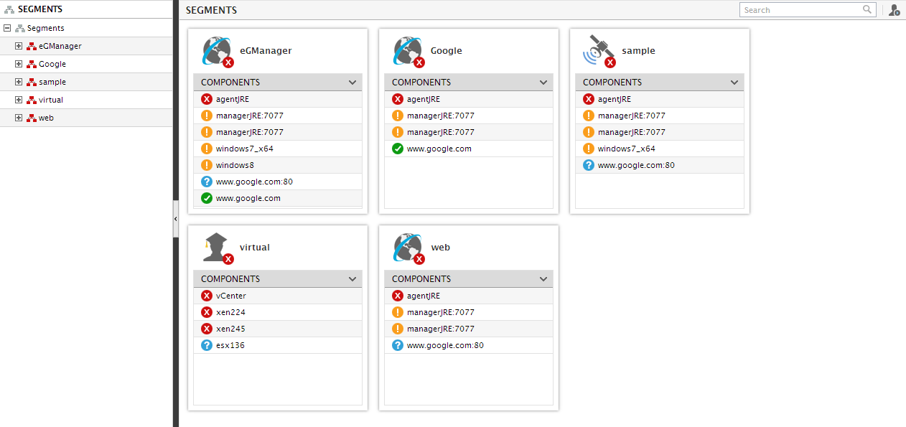Open windows8 component in eGManager card
906x427 pixels.
click(x=235, y=165)
